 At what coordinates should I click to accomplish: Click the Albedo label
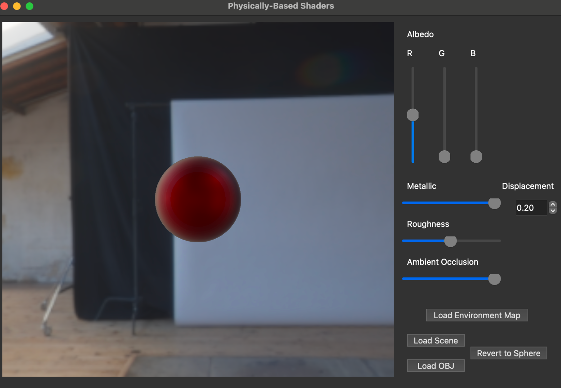(420, 34)
